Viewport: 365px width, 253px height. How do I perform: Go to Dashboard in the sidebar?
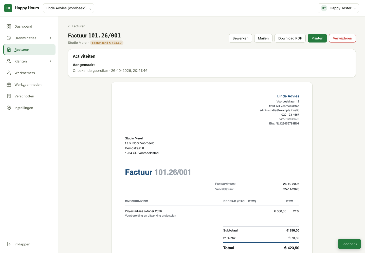point(29,26)
